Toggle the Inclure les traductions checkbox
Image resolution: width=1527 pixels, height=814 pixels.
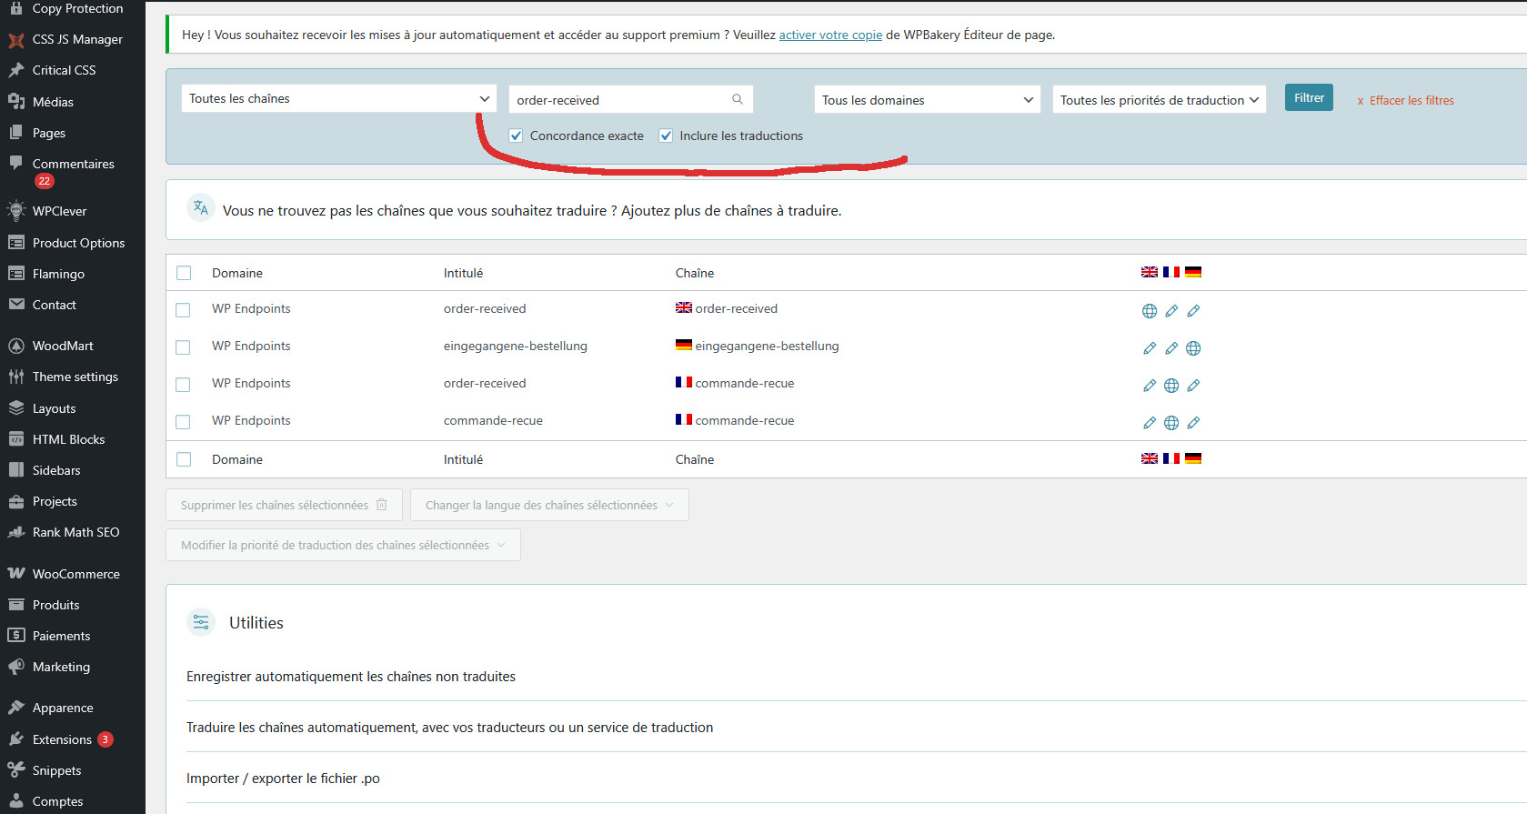pos(666,136)
